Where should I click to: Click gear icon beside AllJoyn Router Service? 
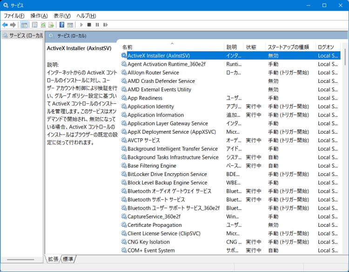[x=124, y=72]
